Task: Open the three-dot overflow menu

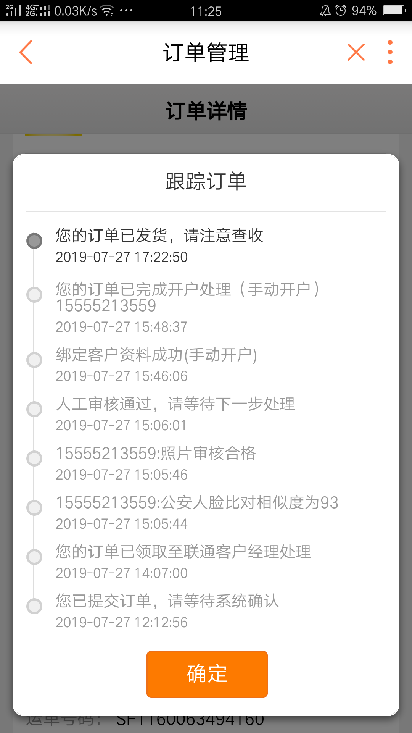Action: point(390,52)
